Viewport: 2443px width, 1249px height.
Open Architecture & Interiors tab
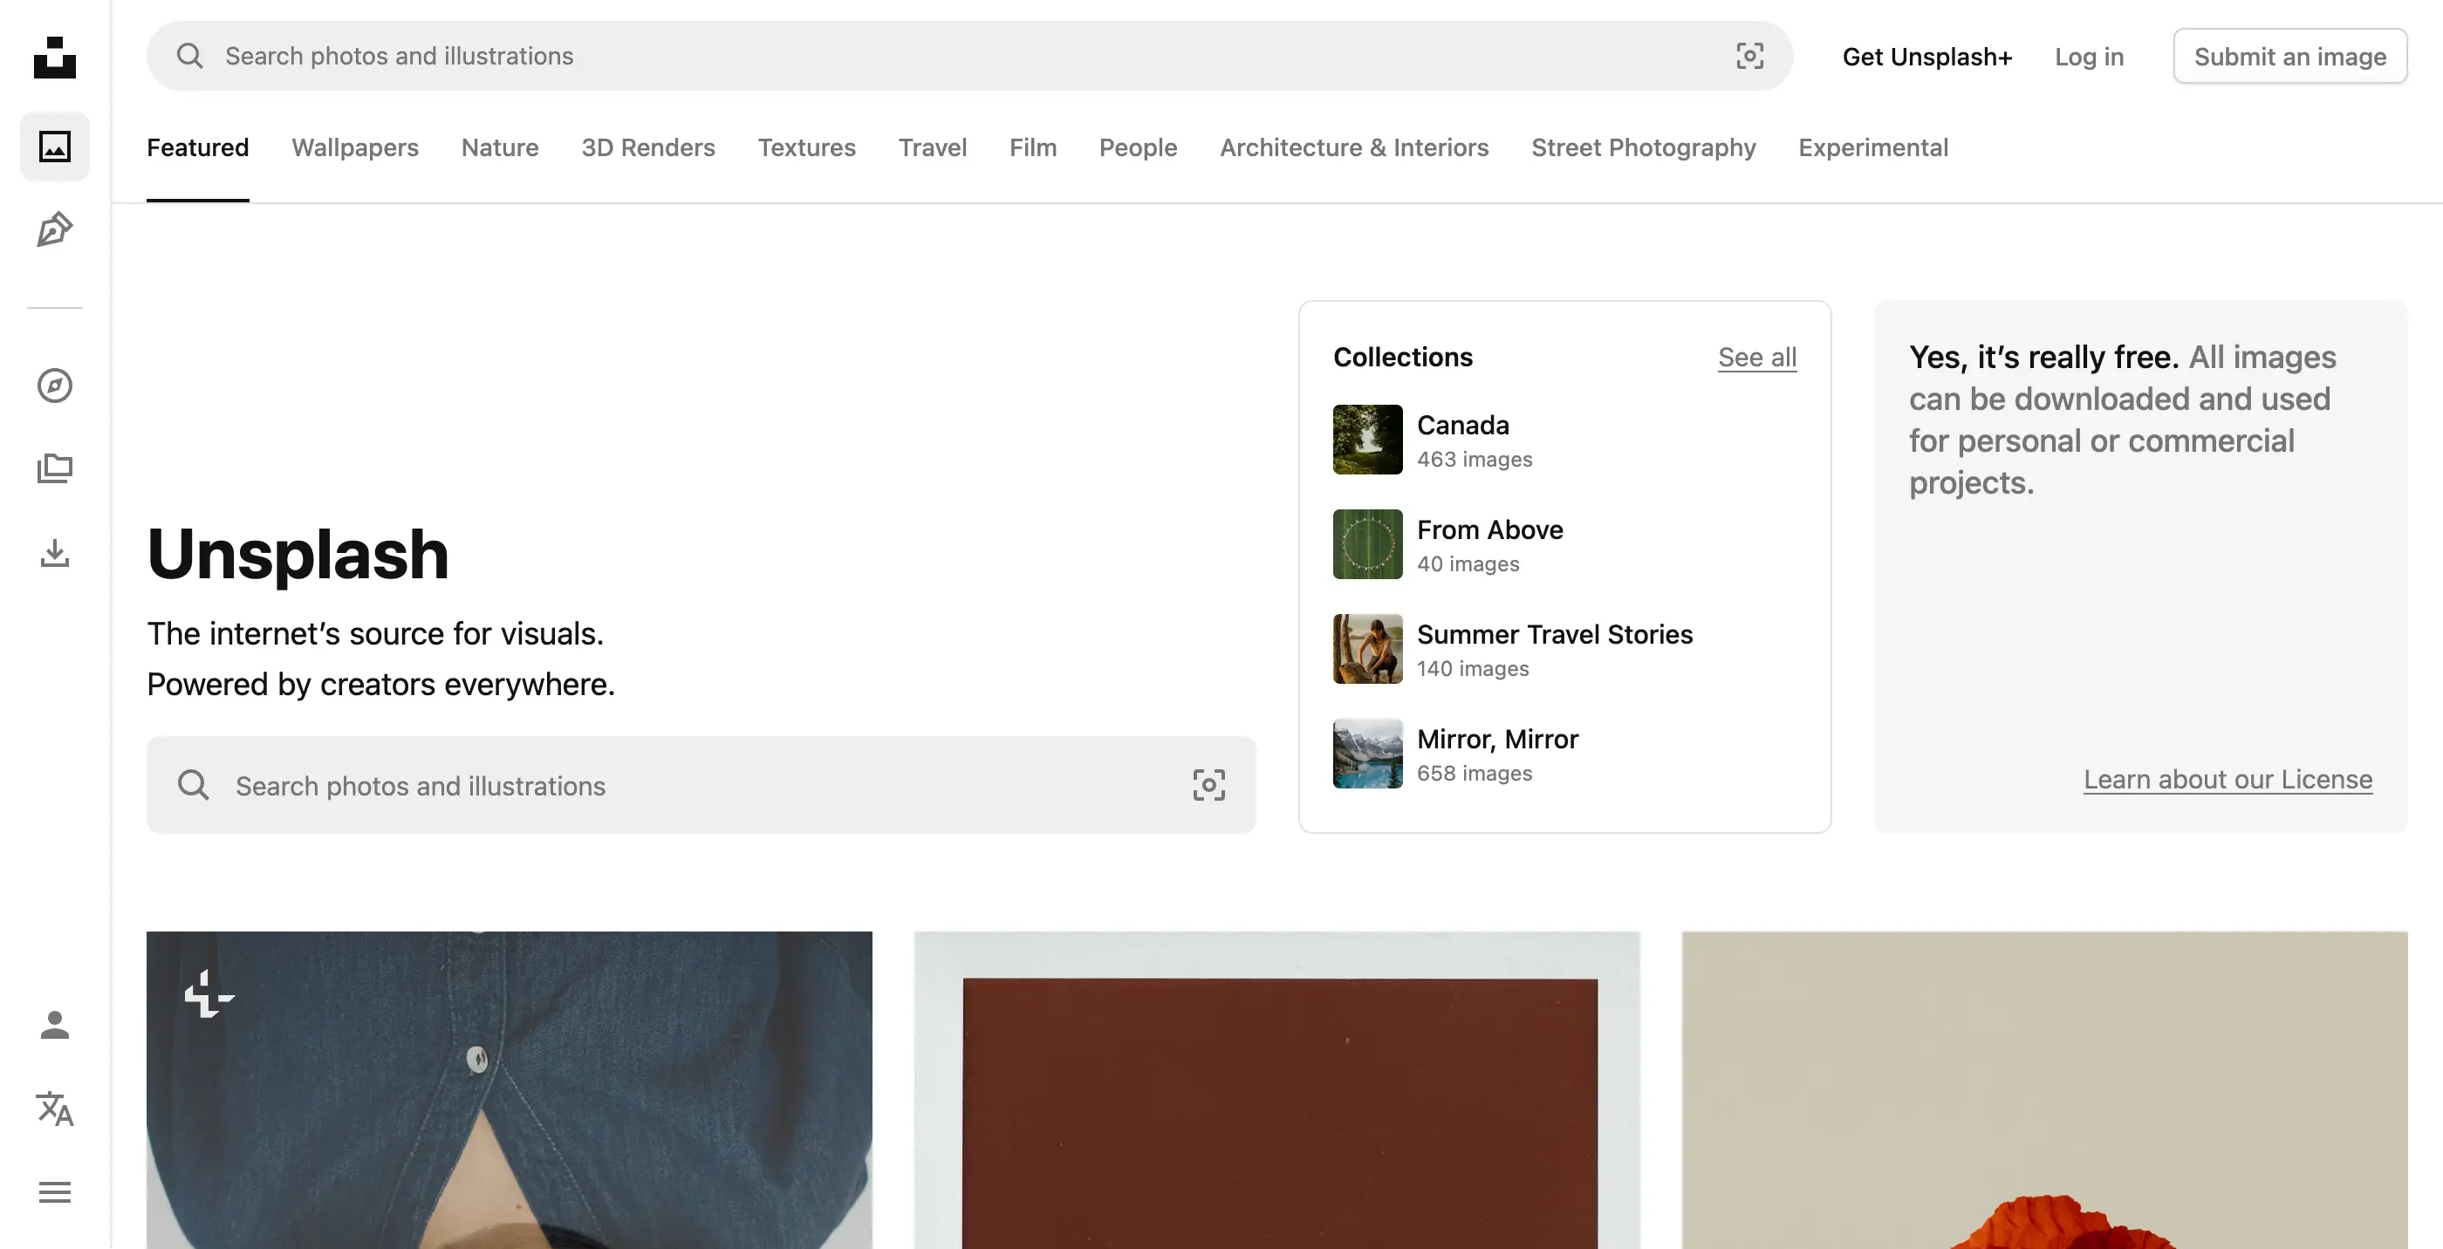coord(1354,147)
